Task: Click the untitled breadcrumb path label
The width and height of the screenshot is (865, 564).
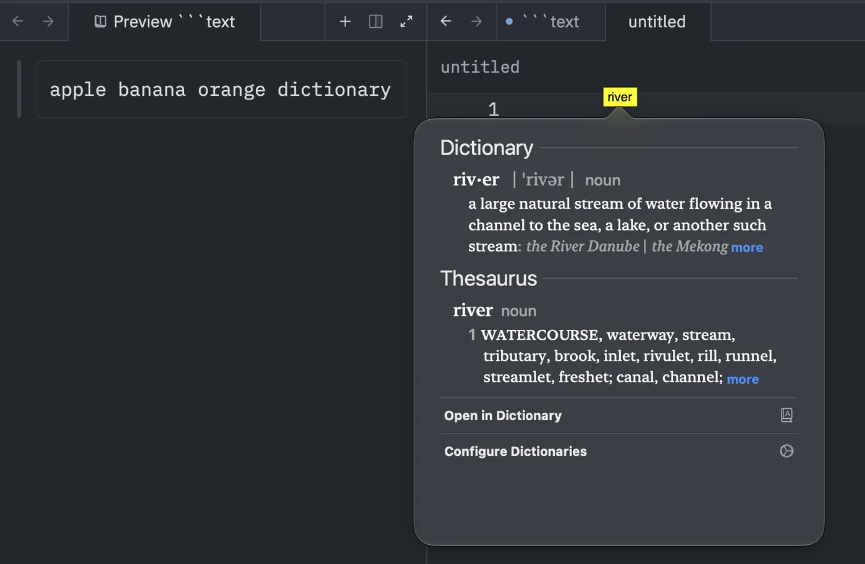Action: click(480, 67)
